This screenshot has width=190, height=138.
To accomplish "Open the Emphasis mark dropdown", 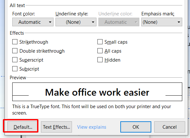I will click(x=162, y=22).
